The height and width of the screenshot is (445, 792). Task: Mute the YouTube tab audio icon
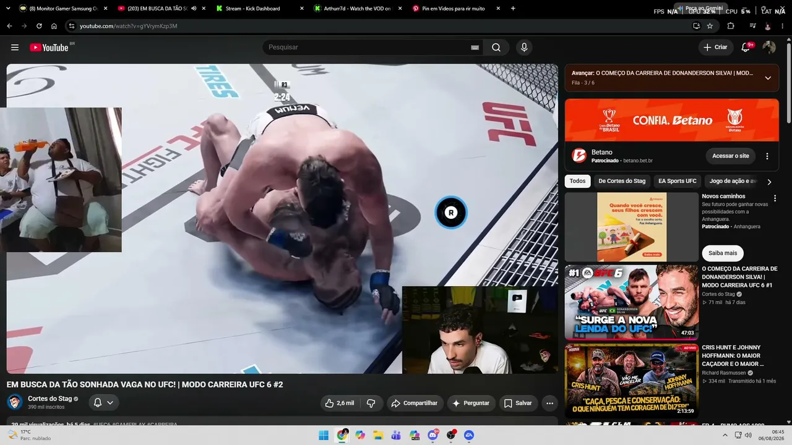point(194,9)
